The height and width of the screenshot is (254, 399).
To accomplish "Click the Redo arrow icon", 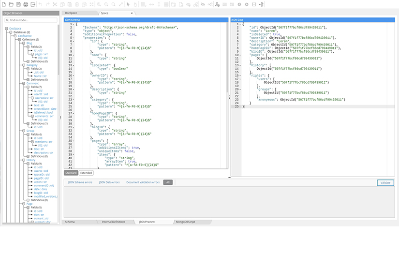I will tap(47, 4).
